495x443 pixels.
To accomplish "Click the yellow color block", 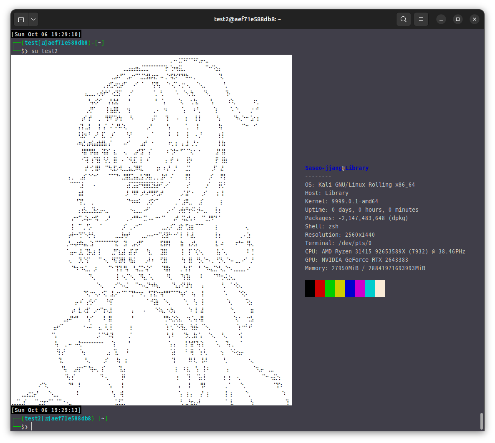I will tap(340, 289).
